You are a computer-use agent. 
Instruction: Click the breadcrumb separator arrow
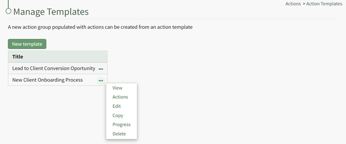pyautogui.click(x=304, y=4)
